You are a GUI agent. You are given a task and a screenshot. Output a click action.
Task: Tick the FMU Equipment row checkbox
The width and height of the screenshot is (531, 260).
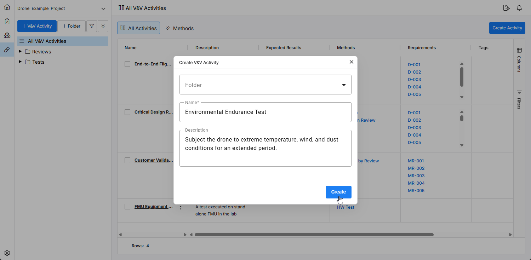(127, 207)
